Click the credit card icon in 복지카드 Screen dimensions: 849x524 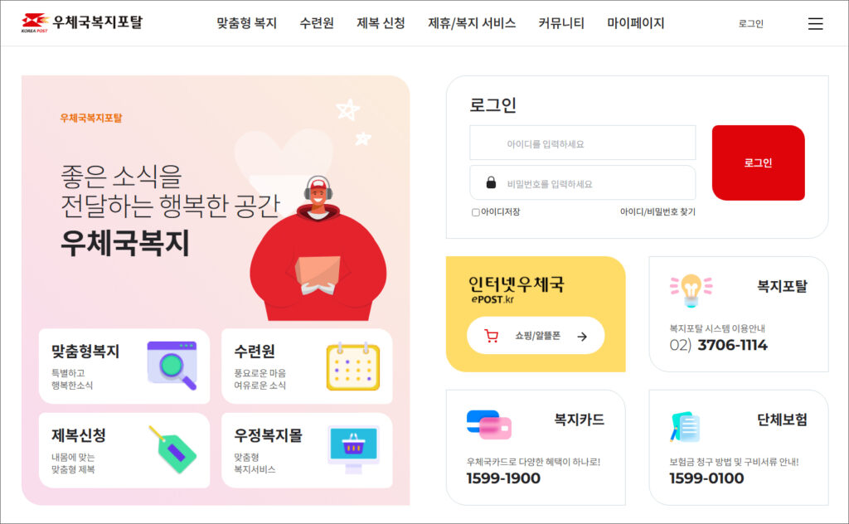[488, 425]
